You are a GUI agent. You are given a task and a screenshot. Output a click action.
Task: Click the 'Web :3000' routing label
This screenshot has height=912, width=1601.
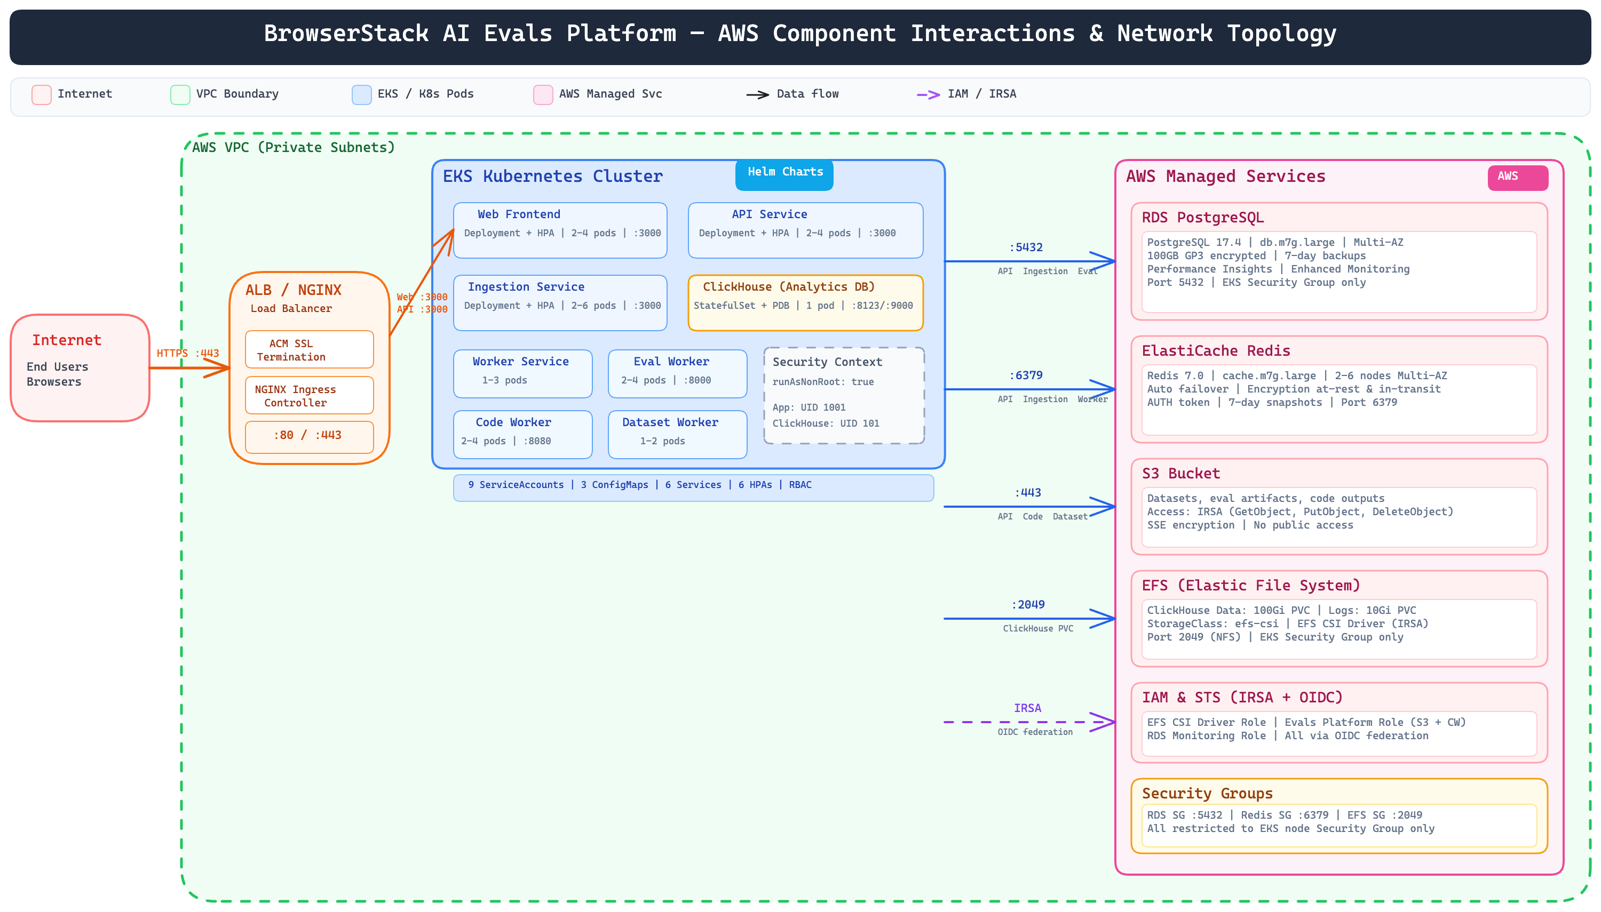pyautogui.click(x=422, y=297)
